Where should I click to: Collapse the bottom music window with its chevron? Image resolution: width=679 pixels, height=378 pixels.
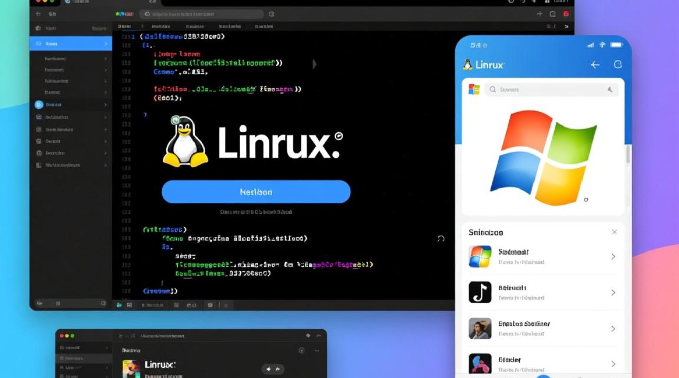(317, 350)
